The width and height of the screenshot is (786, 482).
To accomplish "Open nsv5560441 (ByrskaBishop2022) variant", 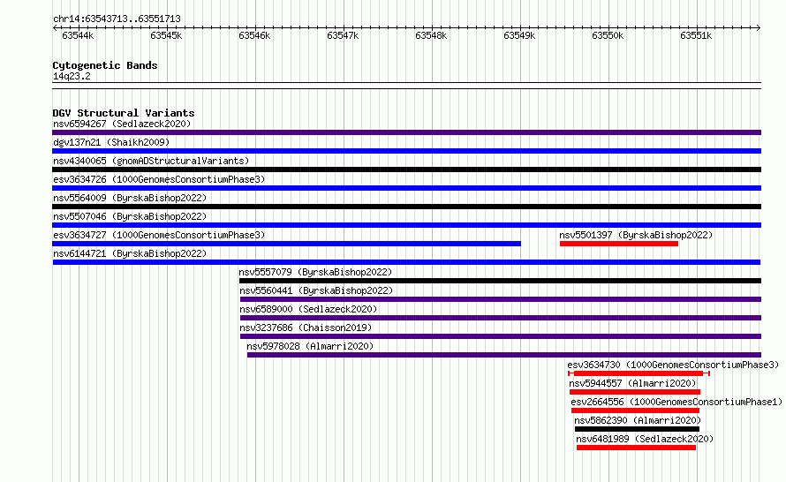I will (316, 290).
